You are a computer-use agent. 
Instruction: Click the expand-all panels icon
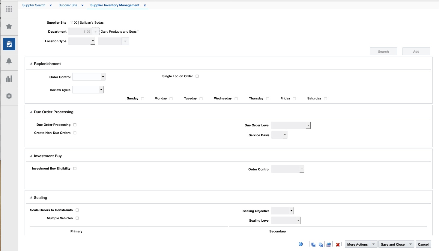(x=313, y=244)
